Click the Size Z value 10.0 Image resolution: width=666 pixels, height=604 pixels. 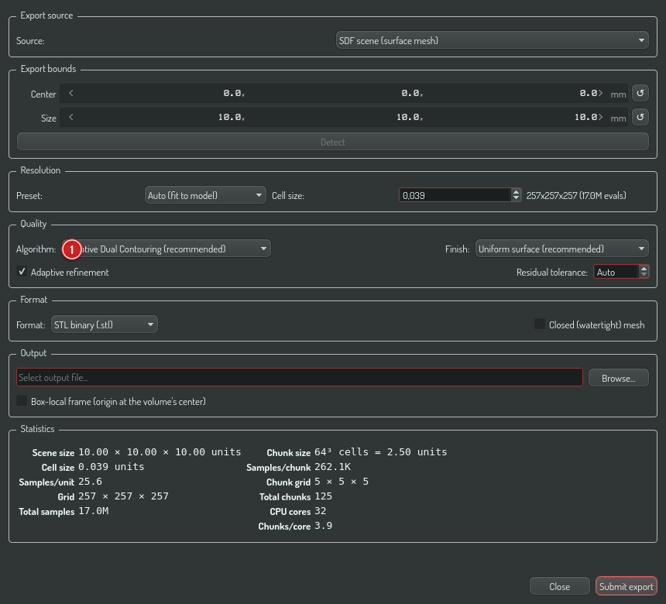[585, 117]
